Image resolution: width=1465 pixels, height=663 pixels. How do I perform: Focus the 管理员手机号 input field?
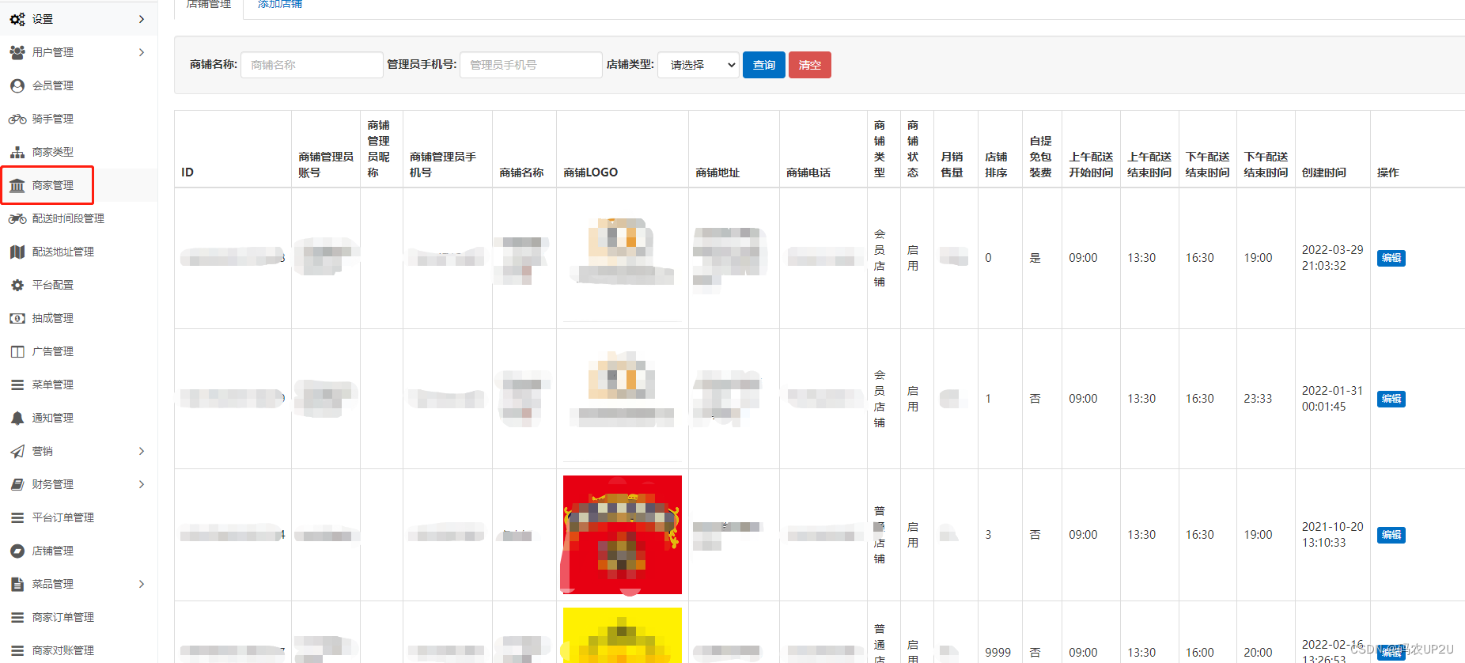[x=531, y=65]
